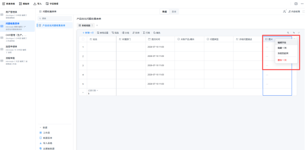Image resolution: width=305 pixels, height=150 pixels.
Task: Click the redo arrow icon
Action: [299, 33]
